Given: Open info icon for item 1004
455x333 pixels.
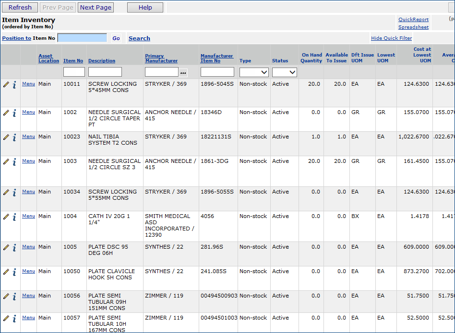Looking at the screenshot, I should 14,217.
